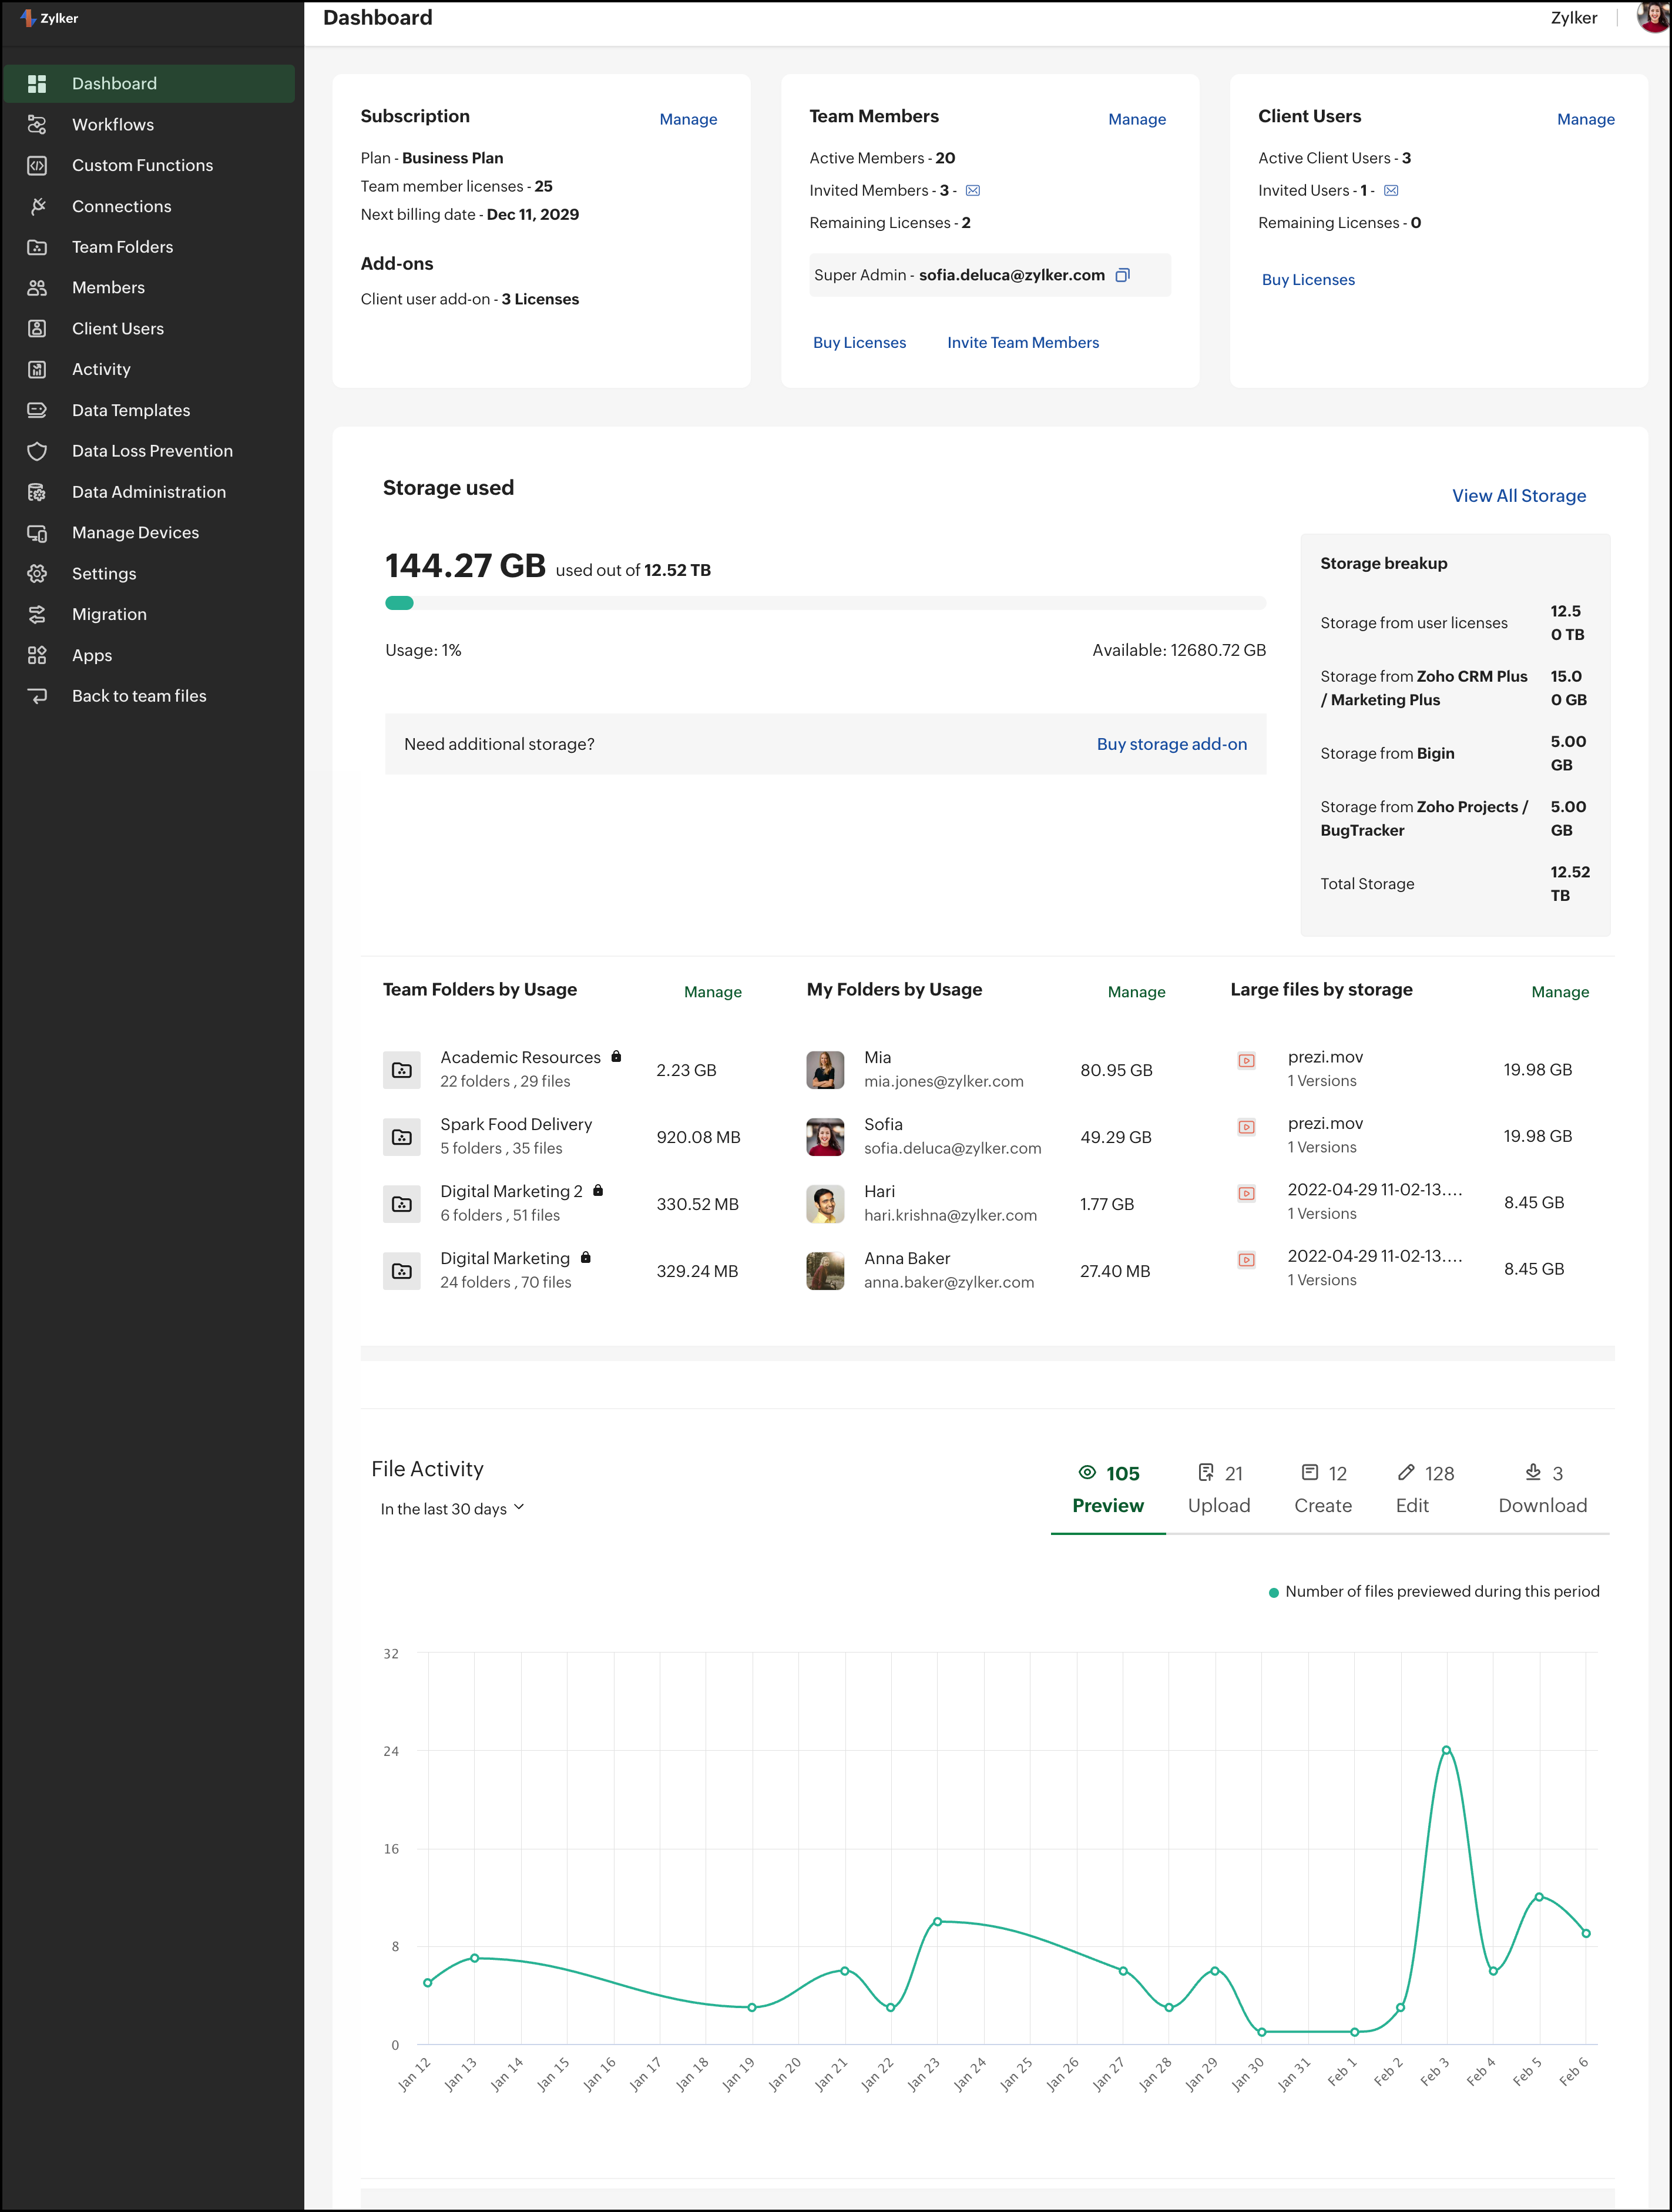
Task: Click the invited members envelope icon
Action: click(972, 190)
